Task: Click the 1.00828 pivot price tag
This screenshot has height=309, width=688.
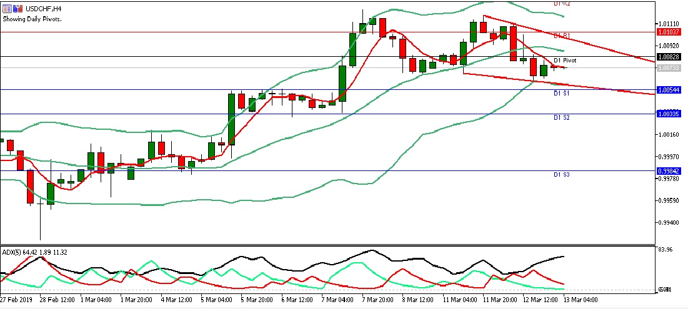Action: (x=670, y=57)
